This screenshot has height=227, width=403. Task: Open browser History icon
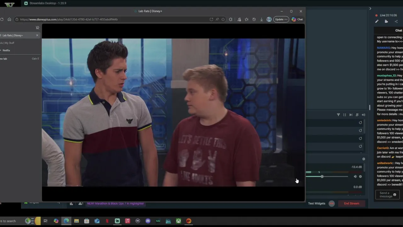(254, 19)
